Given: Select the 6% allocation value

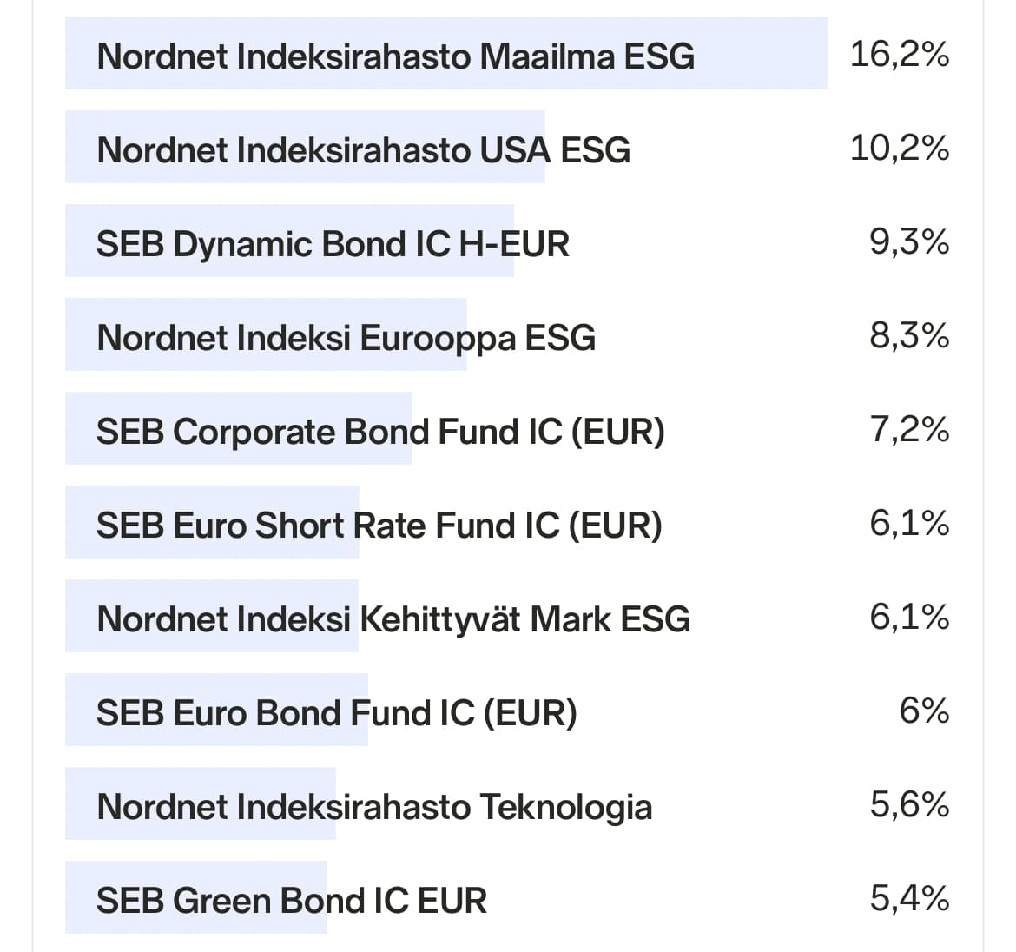Looking at the screenshot, I should 923,711.
